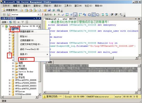Open the 工具(T) menu
This screenshot has width=142, height=103.
pos(68,6)
